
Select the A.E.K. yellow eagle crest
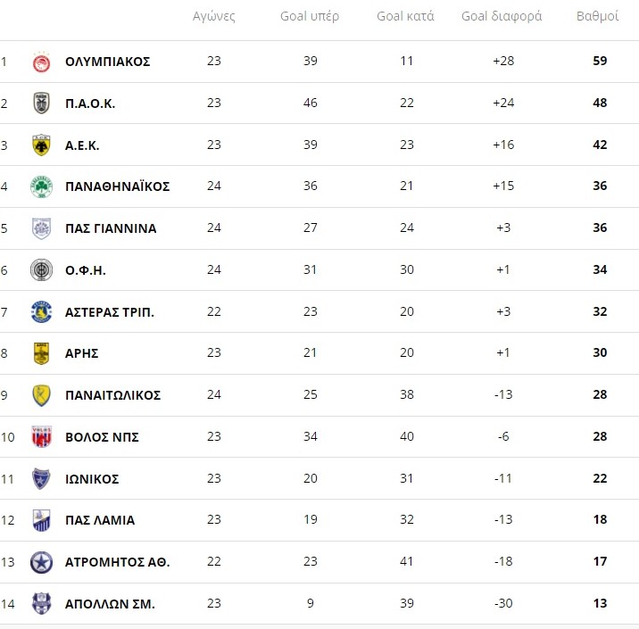point(41,145)
